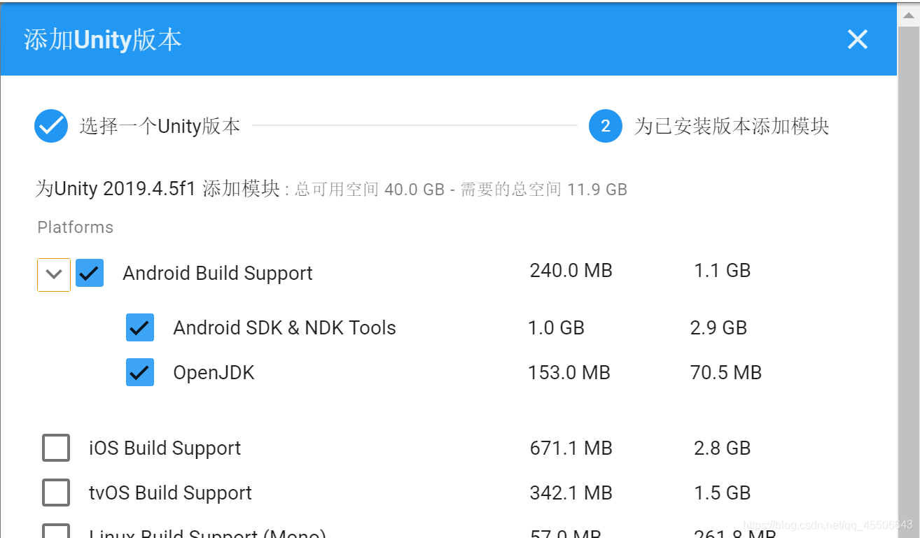Image resolution: width=920 pixels, height=538 pixels.
Task: Close the Add Unity Version dialog
Action: point(857,39)
